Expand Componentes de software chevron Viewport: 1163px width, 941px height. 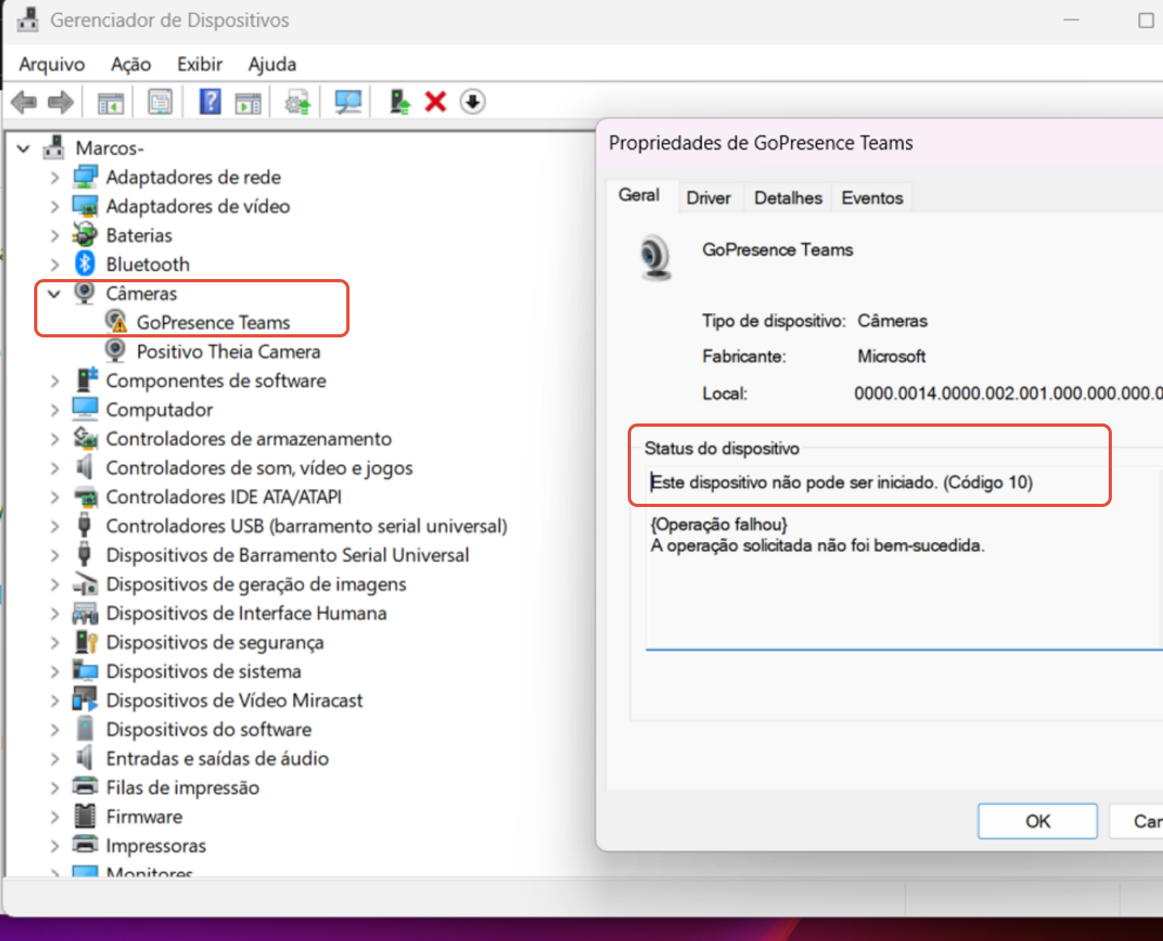coord(54,381)
